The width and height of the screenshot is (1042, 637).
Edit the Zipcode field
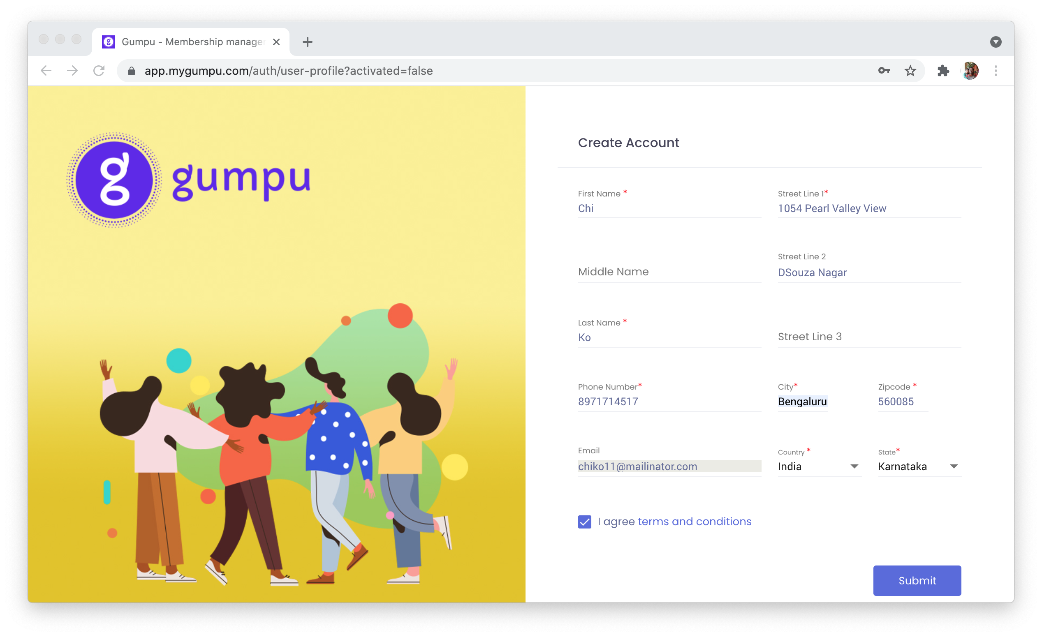tap(903, 402)
